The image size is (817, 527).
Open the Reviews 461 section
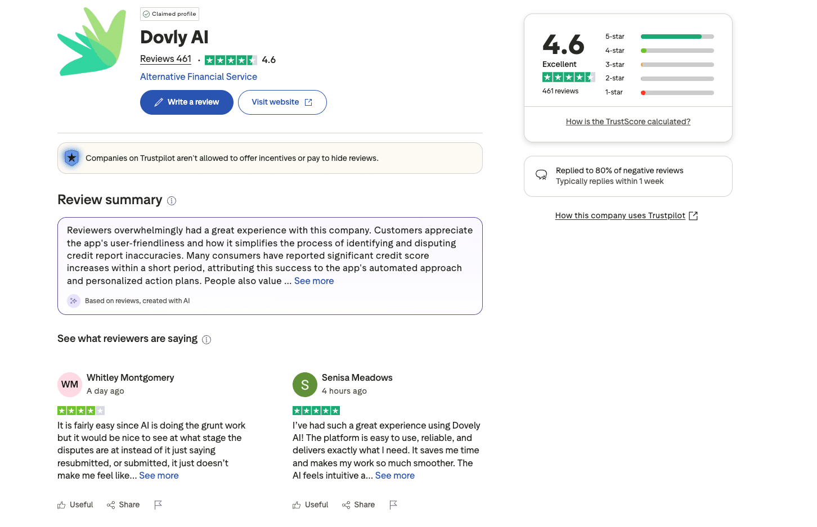tap(165, 58)
